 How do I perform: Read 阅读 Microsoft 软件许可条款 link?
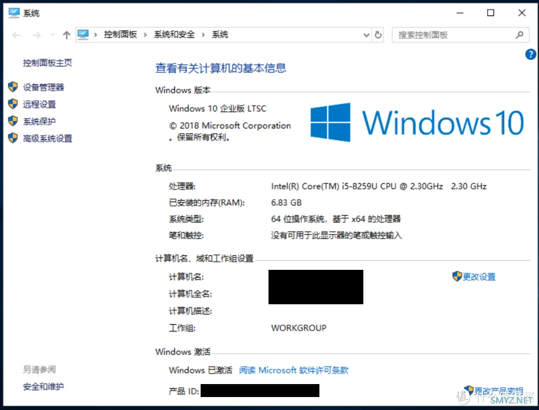coord(293,370)
